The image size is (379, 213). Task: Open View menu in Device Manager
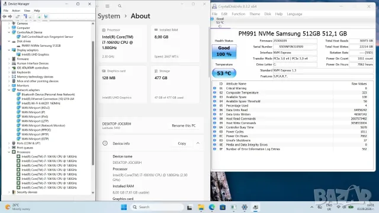pos(27,11)
